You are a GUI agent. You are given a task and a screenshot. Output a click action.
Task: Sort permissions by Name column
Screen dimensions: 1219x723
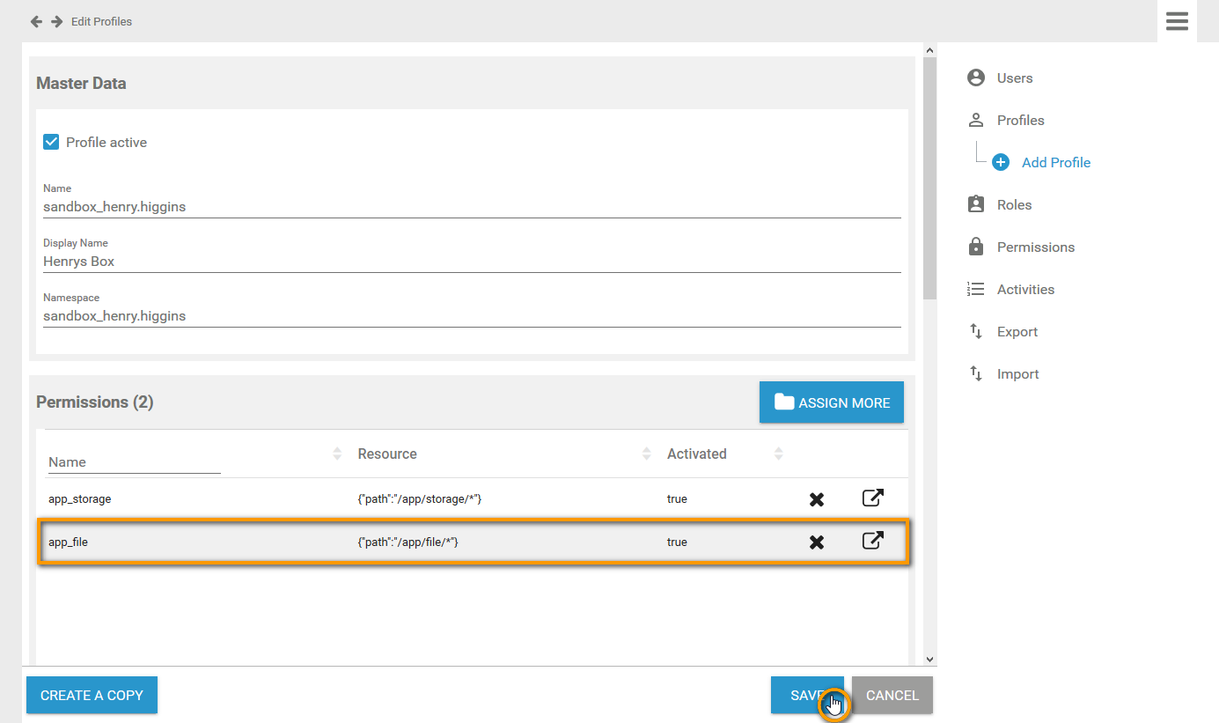click(337, 454)
